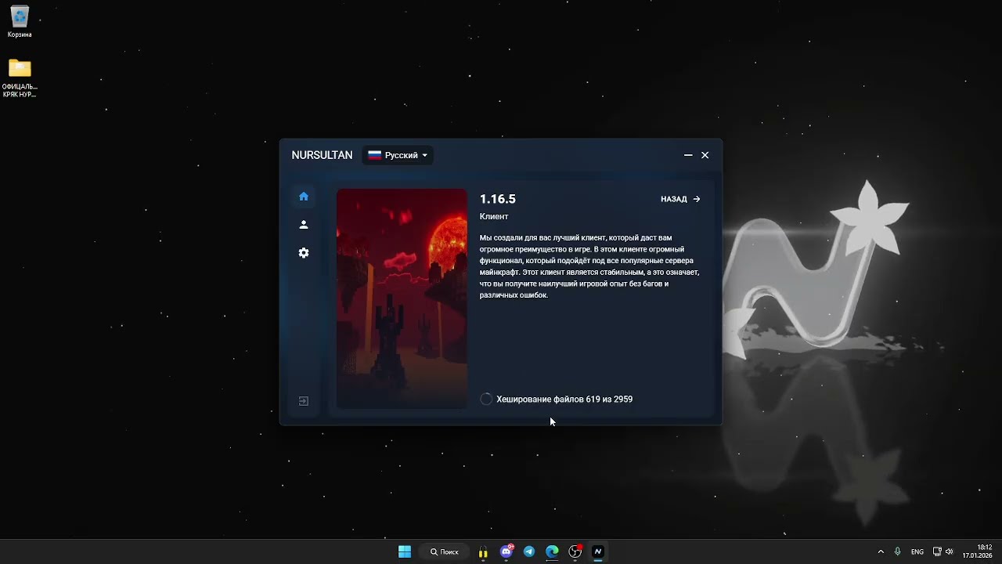Viewport: 1002px width, 564px height.
Task: Open the Windows Start menu
Action: click(x=405, y=551)
